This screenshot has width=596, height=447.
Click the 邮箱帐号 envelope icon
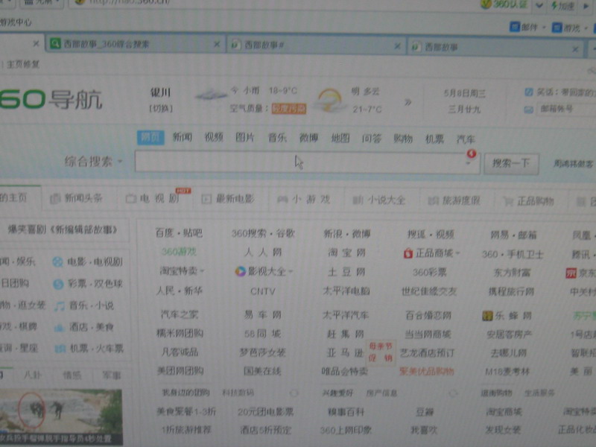click(x=529, y=110)
